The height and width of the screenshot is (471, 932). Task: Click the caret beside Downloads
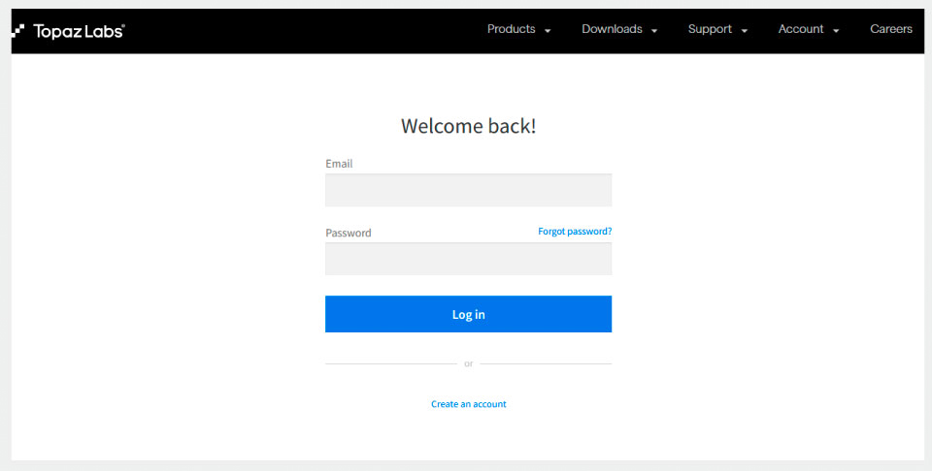[654, 31]
